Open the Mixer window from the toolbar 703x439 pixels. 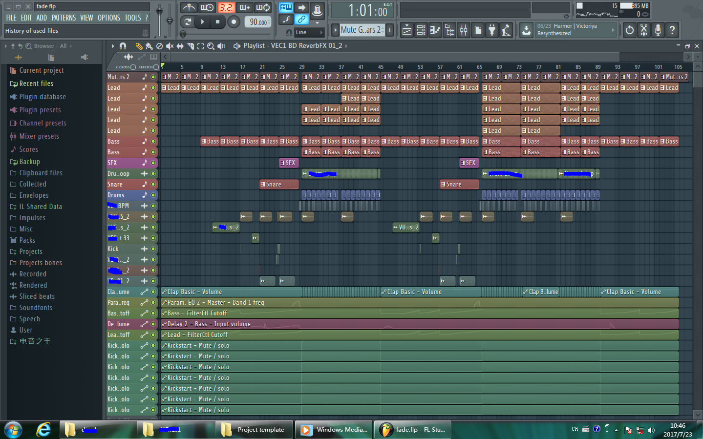coord(464,30)
